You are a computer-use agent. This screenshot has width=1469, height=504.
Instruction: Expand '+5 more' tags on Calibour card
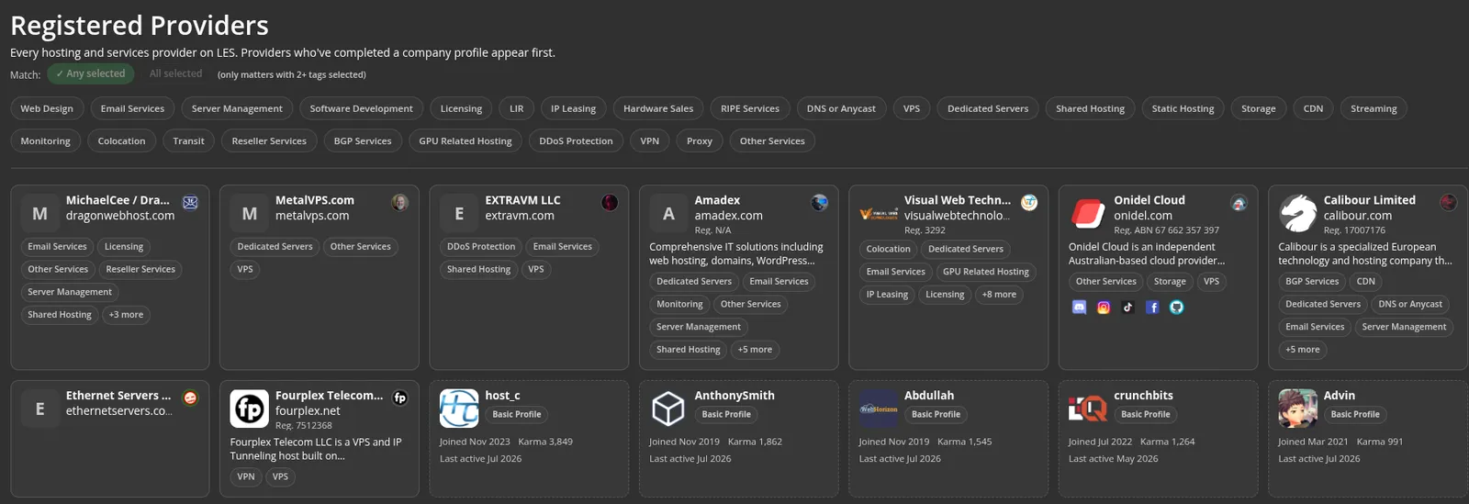click(x=1302, y=350)
